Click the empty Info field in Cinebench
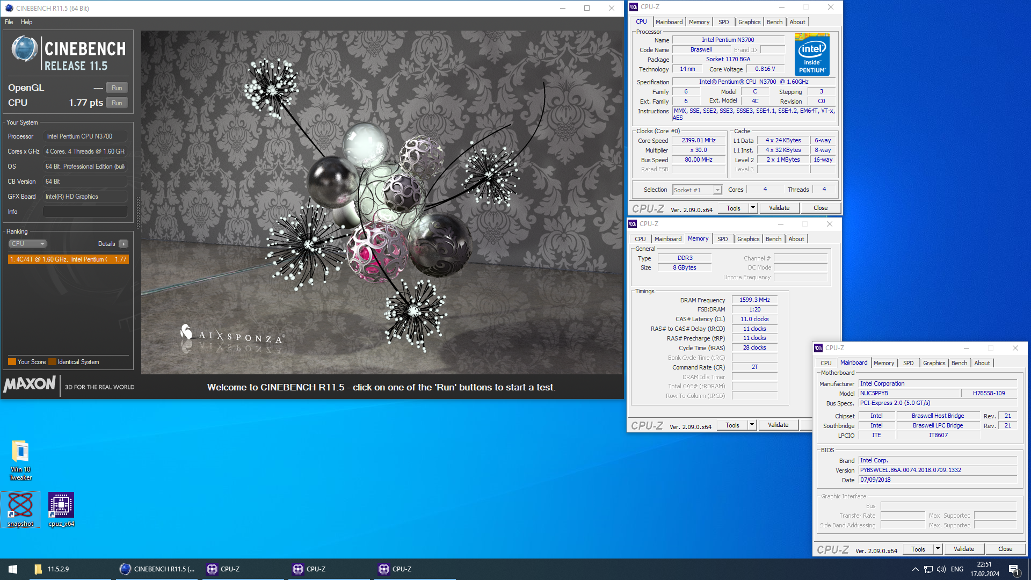The image size is (1031, 580). [x=85, y=212]
